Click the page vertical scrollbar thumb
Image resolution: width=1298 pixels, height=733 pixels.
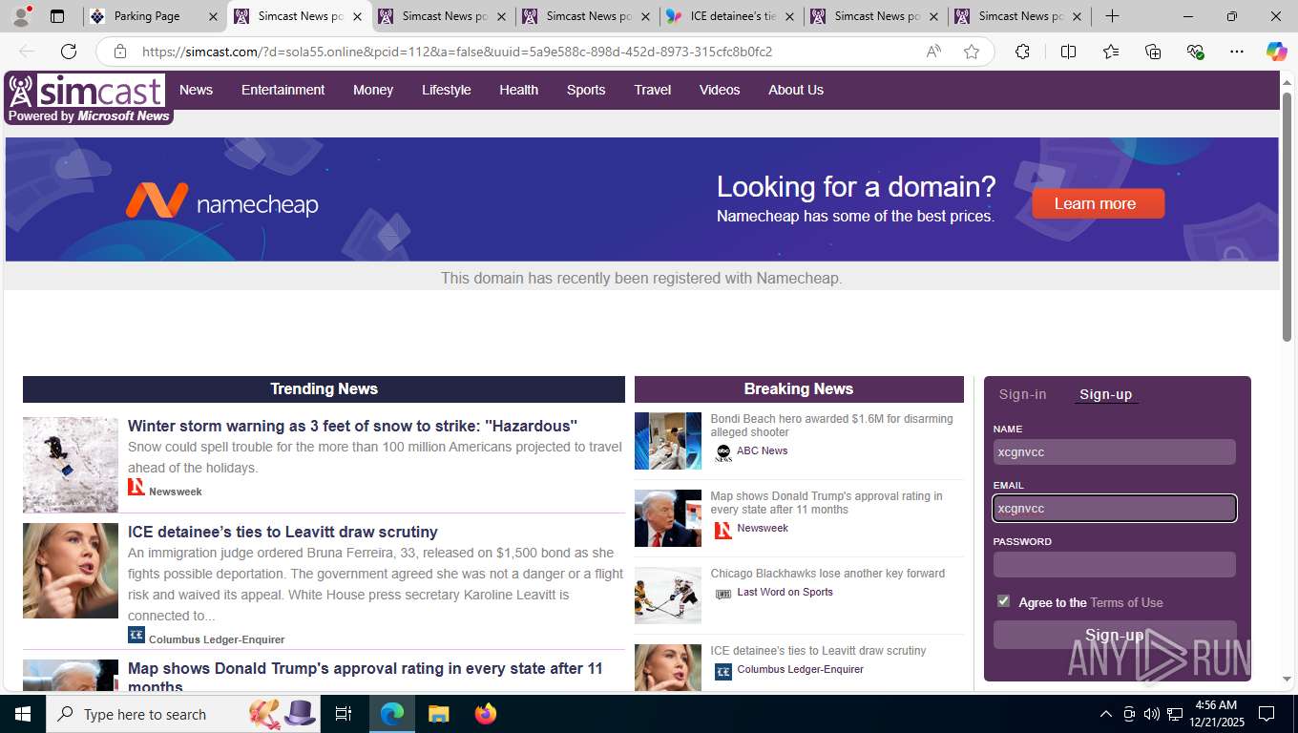click(x=1288, y=217)
